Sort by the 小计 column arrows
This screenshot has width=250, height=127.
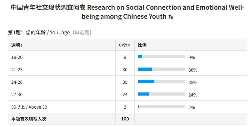(x=129, y=45)
